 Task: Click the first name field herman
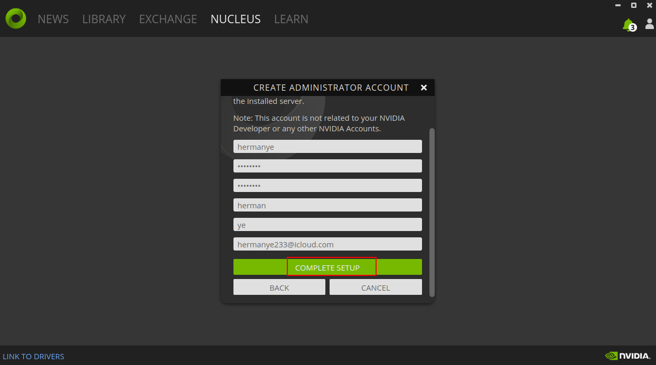[x=327, y=205]
